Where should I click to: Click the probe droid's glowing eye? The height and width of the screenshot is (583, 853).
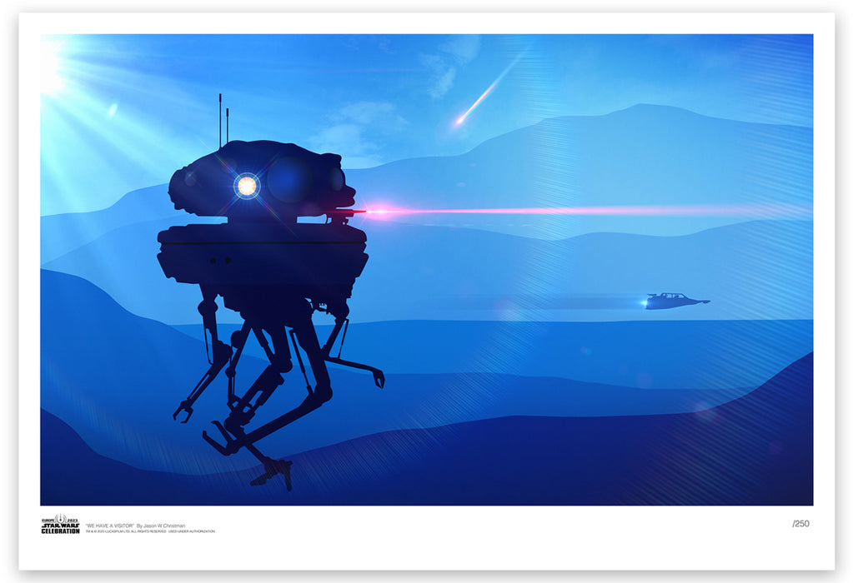(x=246, y=186)
